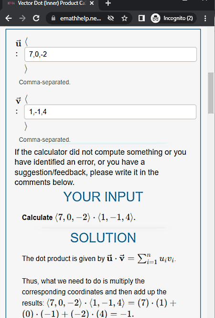Image resolution: width=215 pixels, height=318 pixels.
Task: Go back to the previous page
Action: tap(9, 18)
